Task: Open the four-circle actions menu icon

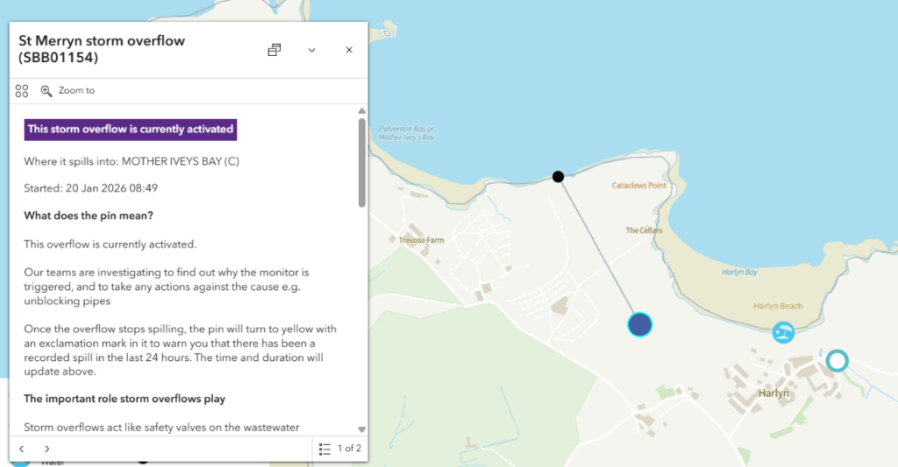Action: (22, 90)
